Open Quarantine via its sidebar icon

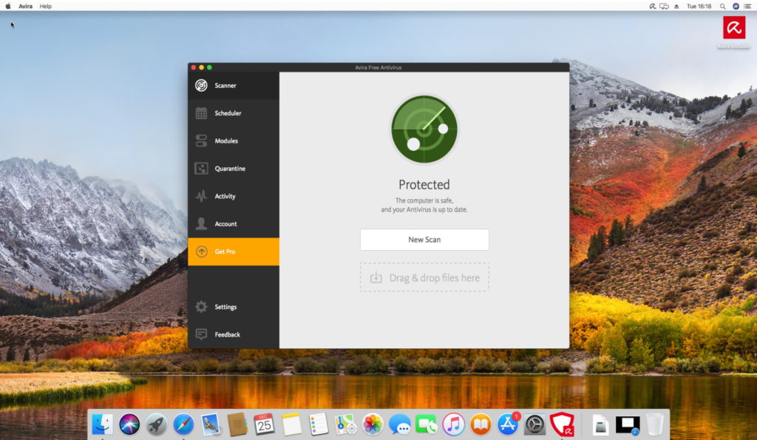[x=201, y=169]
